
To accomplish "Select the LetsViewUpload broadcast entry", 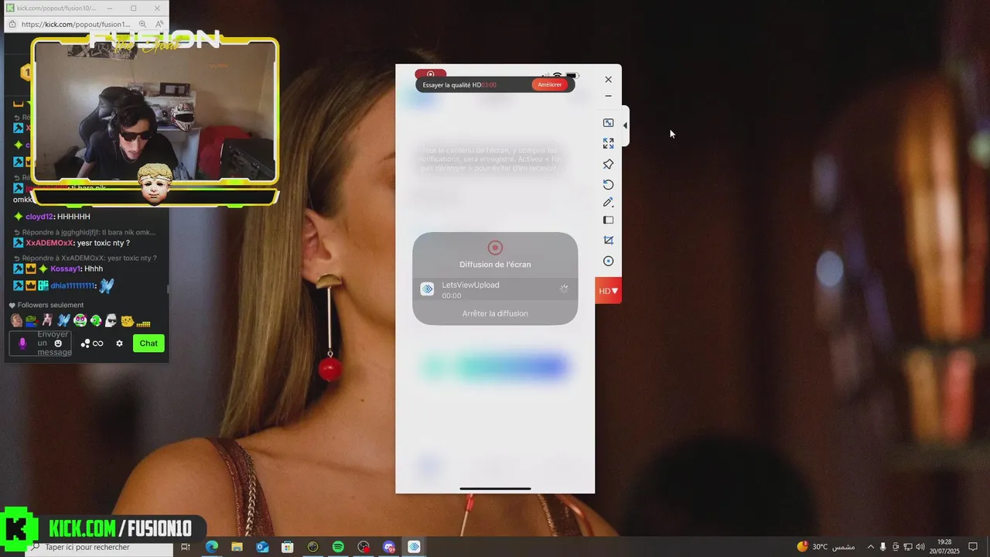I will point(495,290).
